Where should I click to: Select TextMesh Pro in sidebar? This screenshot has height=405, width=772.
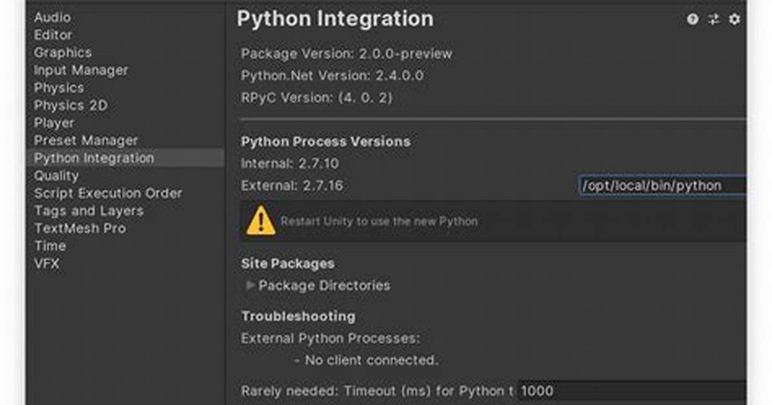[80, 228]
